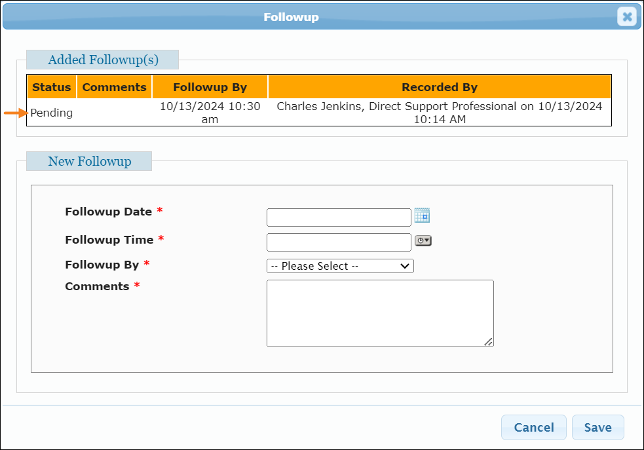
Task: Click the Comments column header
Action: tap(115, 87)
